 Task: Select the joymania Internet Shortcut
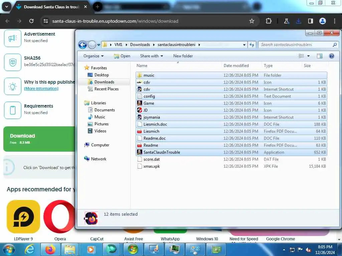tap(231, 117)
